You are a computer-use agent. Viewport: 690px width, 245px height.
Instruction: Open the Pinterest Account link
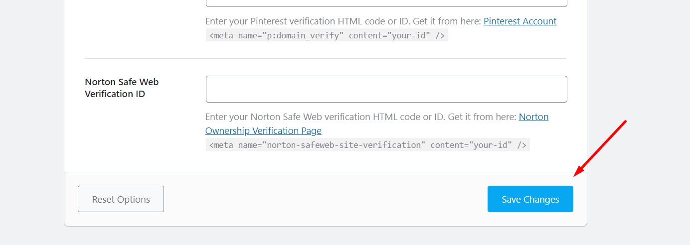(520, 21)
